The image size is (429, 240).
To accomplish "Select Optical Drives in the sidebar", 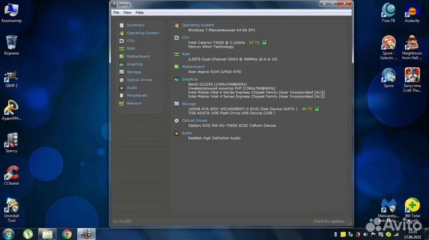I will (139, 80).
